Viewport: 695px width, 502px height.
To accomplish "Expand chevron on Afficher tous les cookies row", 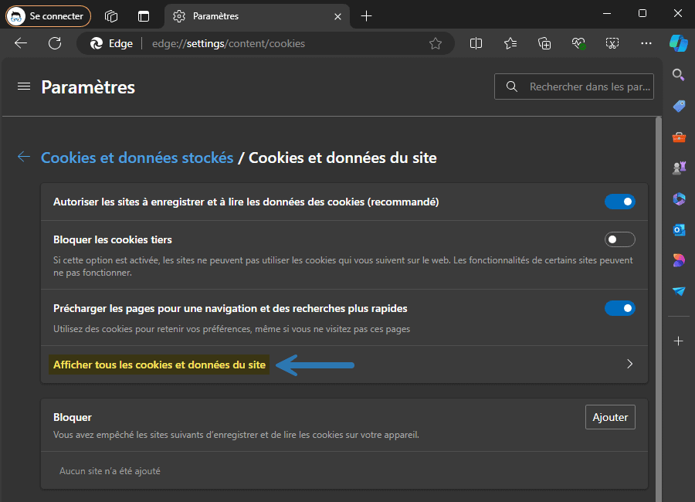I will 629,364.
